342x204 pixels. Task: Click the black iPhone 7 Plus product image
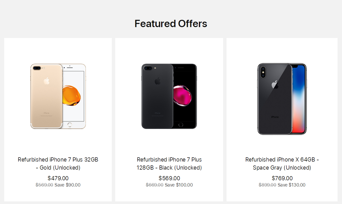point(169,96)
